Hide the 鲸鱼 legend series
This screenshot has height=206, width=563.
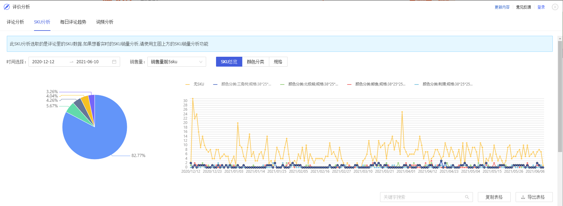pyautogui.click(x=376, y=84)
